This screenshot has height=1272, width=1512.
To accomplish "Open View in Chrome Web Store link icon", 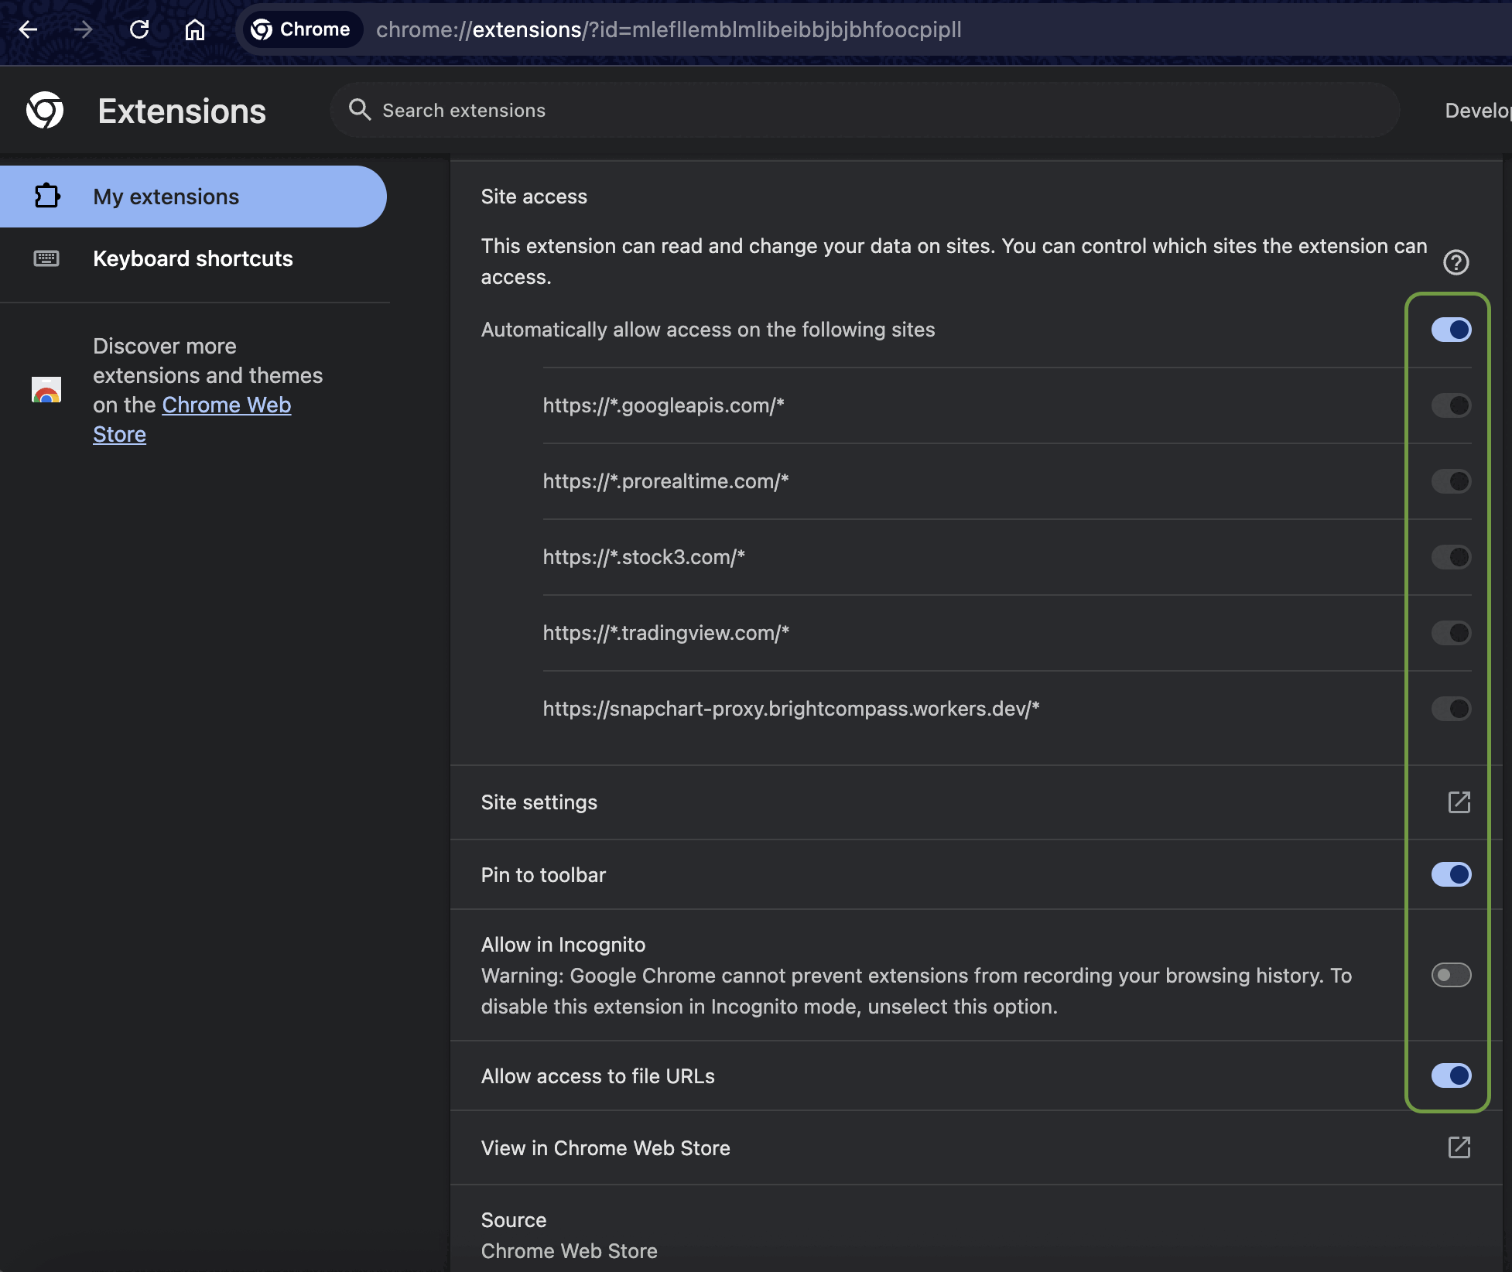I will click(1459, 1148).
